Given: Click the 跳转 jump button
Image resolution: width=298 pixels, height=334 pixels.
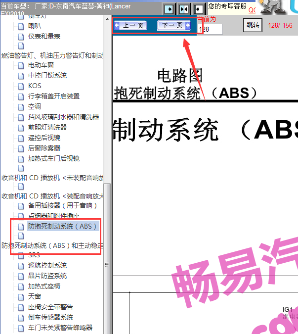Looking at the screenshot, I should (x=253, y=25).
